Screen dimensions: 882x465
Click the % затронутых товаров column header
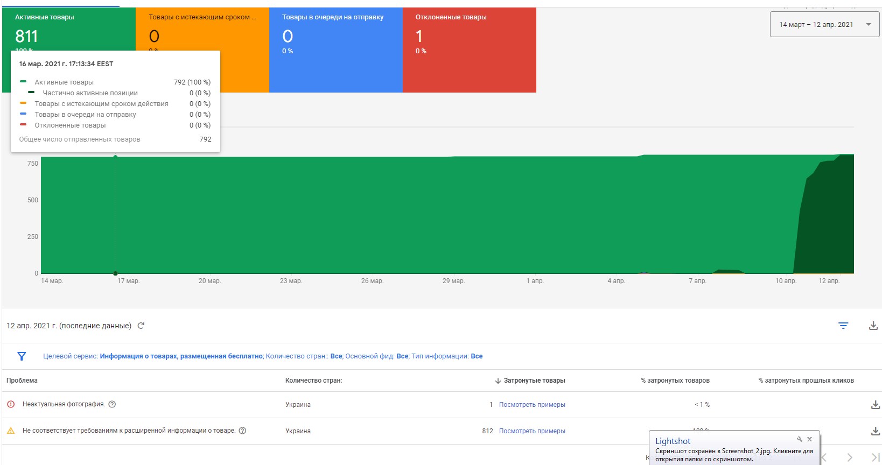[675, 381]
